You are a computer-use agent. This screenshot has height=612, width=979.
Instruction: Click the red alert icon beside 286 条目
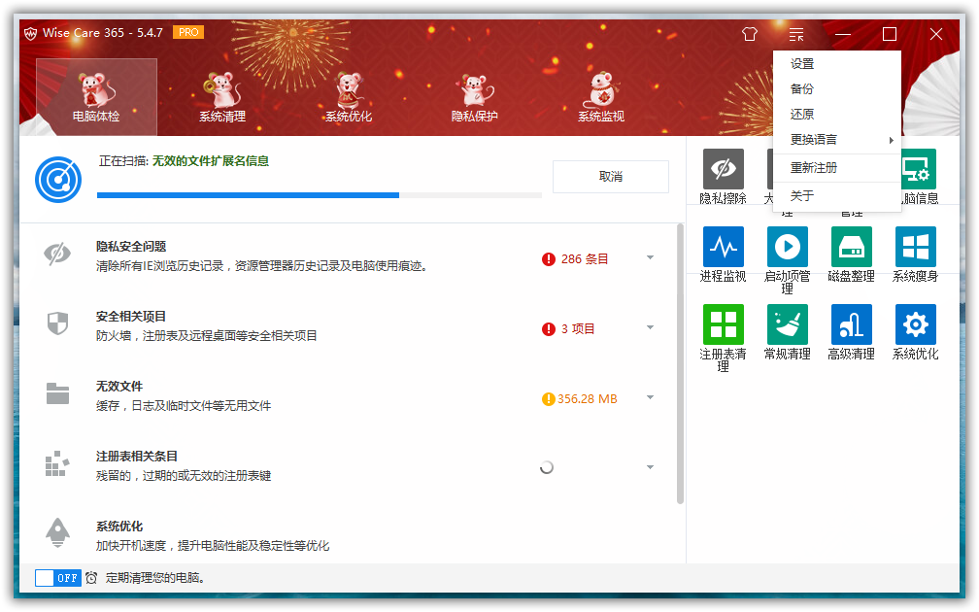548,259
